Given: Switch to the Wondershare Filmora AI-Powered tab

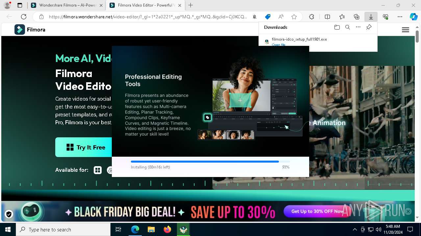Looking at the screenshot, I should (67, 5).
